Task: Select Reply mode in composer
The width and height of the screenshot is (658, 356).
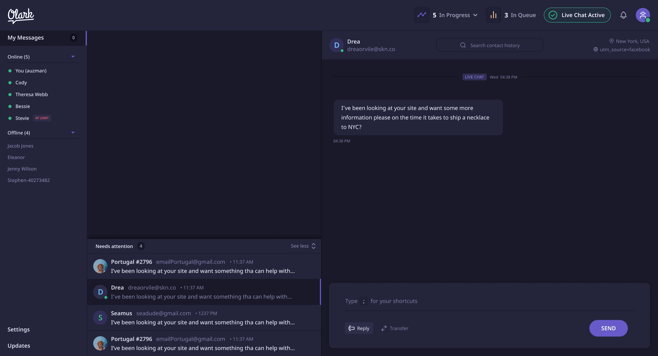Action: point(359,328)
